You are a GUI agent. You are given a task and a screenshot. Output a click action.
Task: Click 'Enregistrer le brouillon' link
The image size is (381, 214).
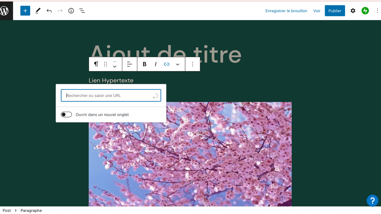coord(286,11)
